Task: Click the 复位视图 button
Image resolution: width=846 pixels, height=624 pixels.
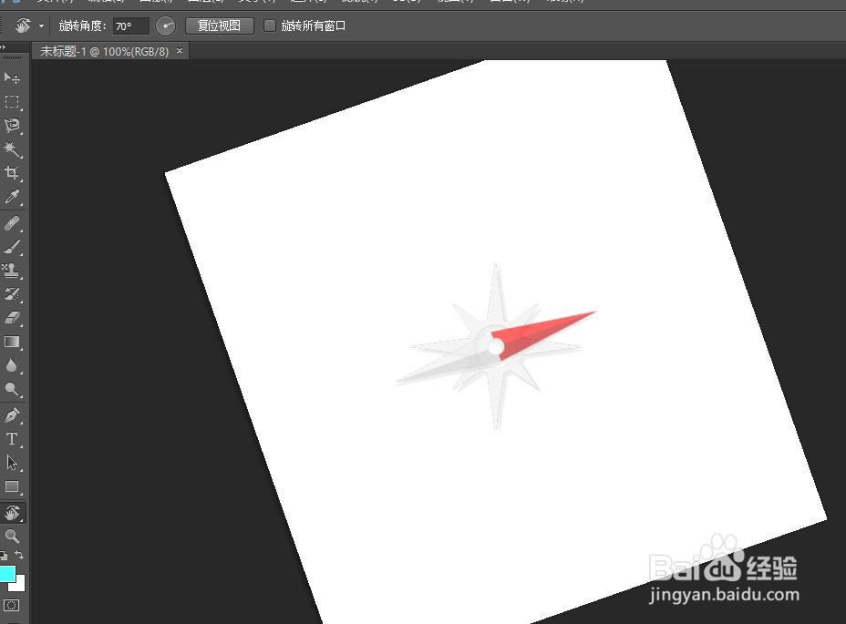Action: [219, 26]
